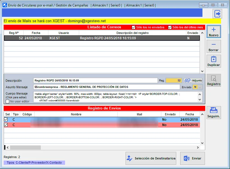This screenshot has height=169, width=230.
Task: Open Selección de Destinatarios
Action: (x=151, y=158)
